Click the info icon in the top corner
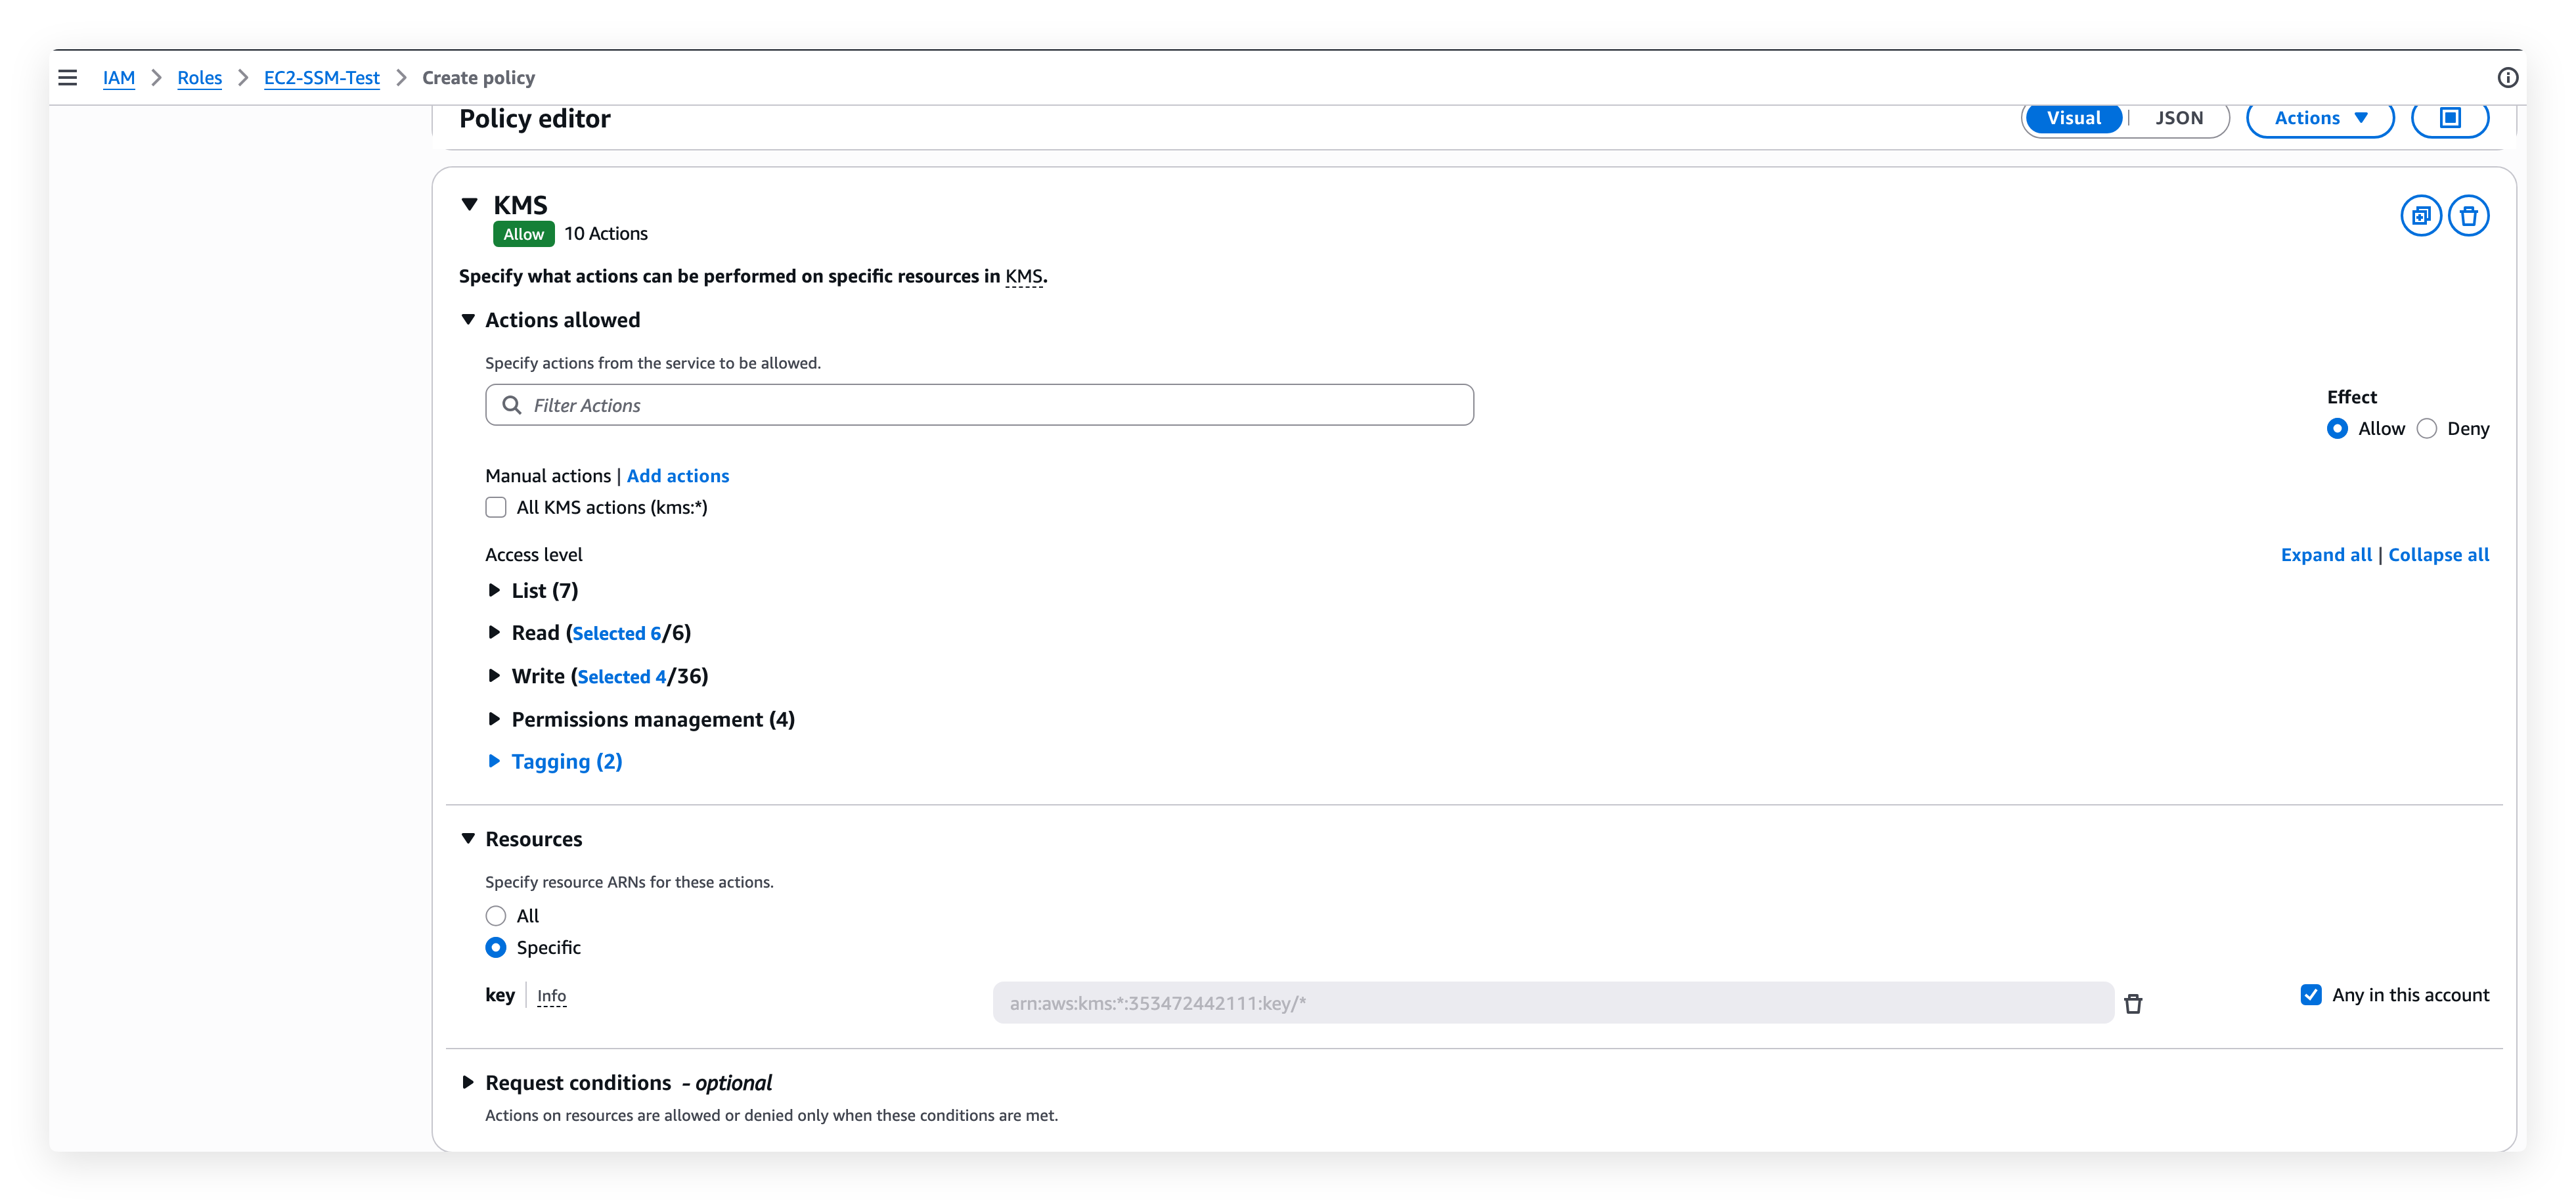Screen dimensions: 2576x1201 pyautogui.click(x=2508, y=77)
